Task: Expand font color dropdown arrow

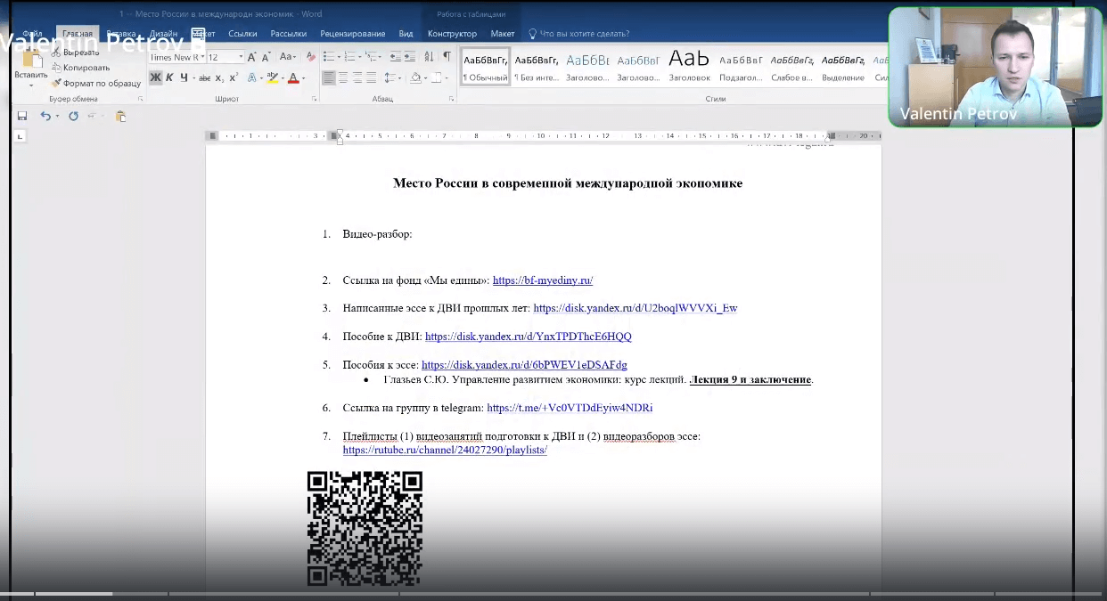Action: pyautogui.click(x=304, y=78)
